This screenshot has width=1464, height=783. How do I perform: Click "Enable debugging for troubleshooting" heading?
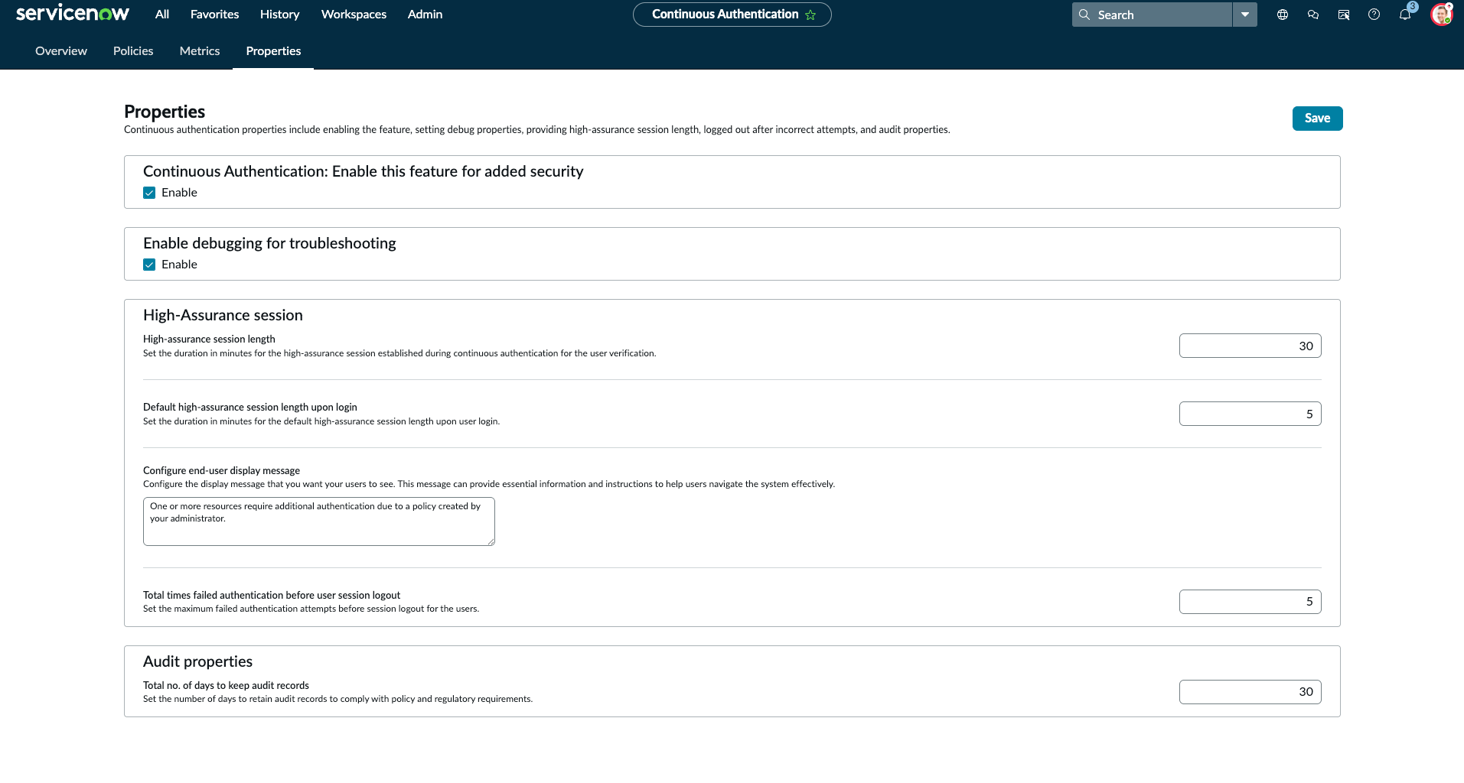point(269,243)
